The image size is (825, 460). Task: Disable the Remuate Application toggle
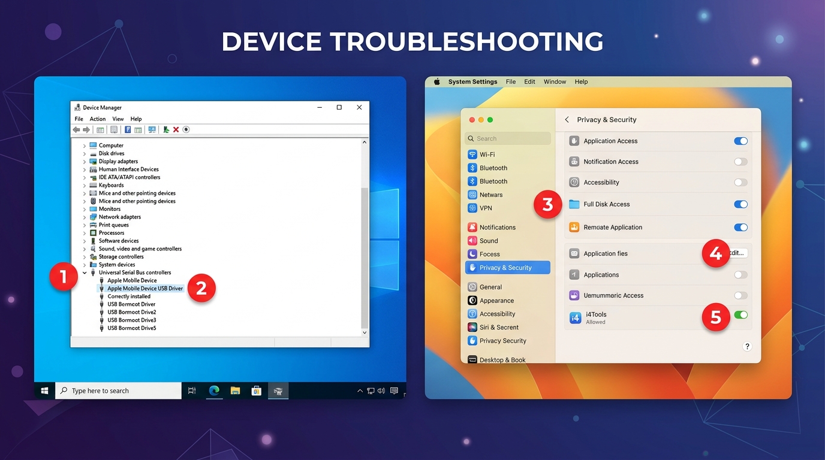pos(740,227)
